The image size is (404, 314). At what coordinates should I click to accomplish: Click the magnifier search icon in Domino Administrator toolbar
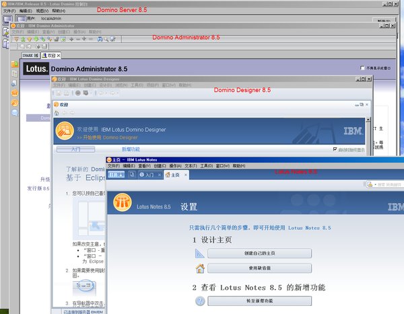tap(106, 39)
